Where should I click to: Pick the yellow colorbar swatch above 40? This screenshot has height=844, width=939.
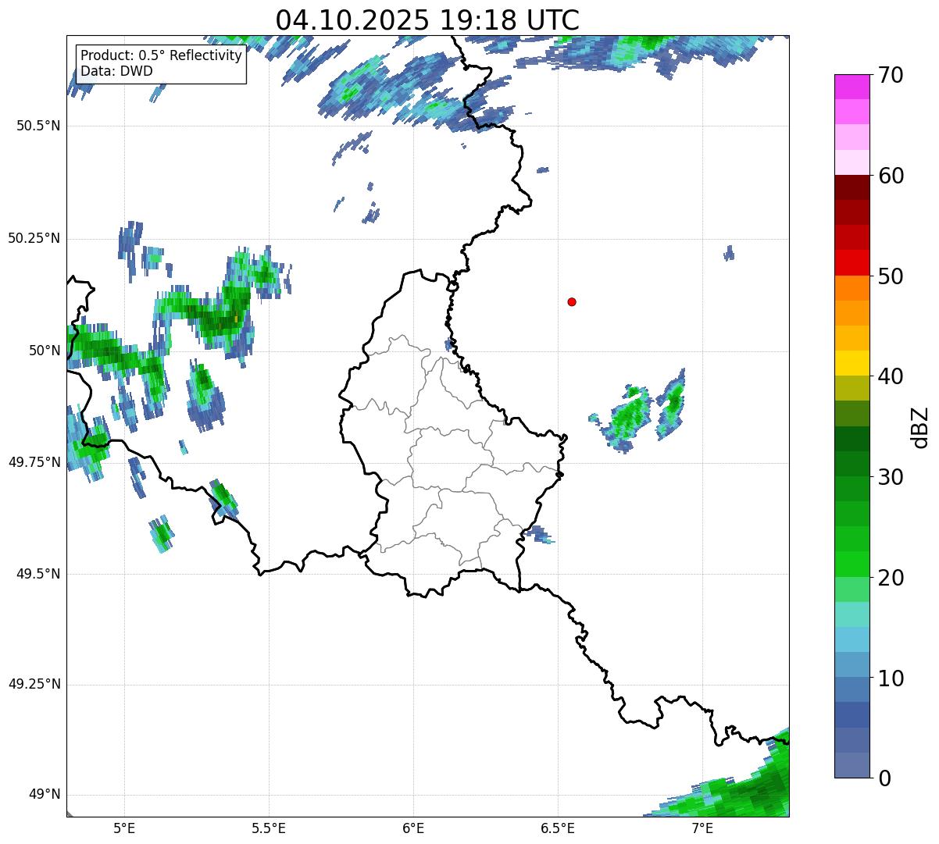852,363
